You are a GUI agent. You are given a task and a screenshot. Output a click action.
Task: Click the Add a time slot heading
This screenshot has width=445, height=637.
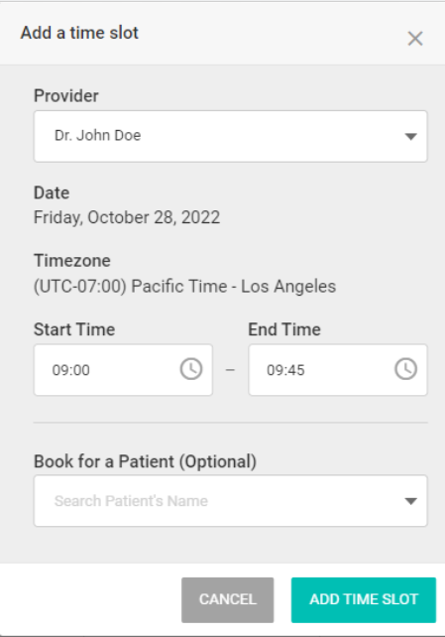(79, 33)
